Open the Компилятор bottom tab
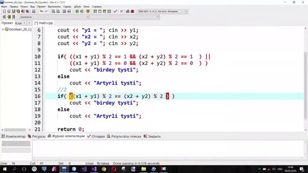The image size is (308, 173). point(13,136)
